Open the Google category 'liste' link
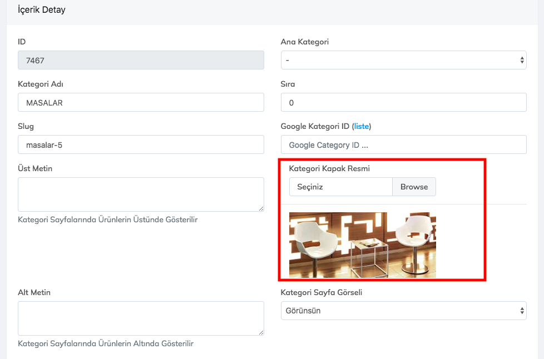 pyautogui.click(x=362, y=126)
